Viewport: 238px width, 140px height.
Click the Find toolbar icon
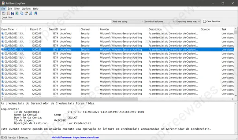[31, 13]
